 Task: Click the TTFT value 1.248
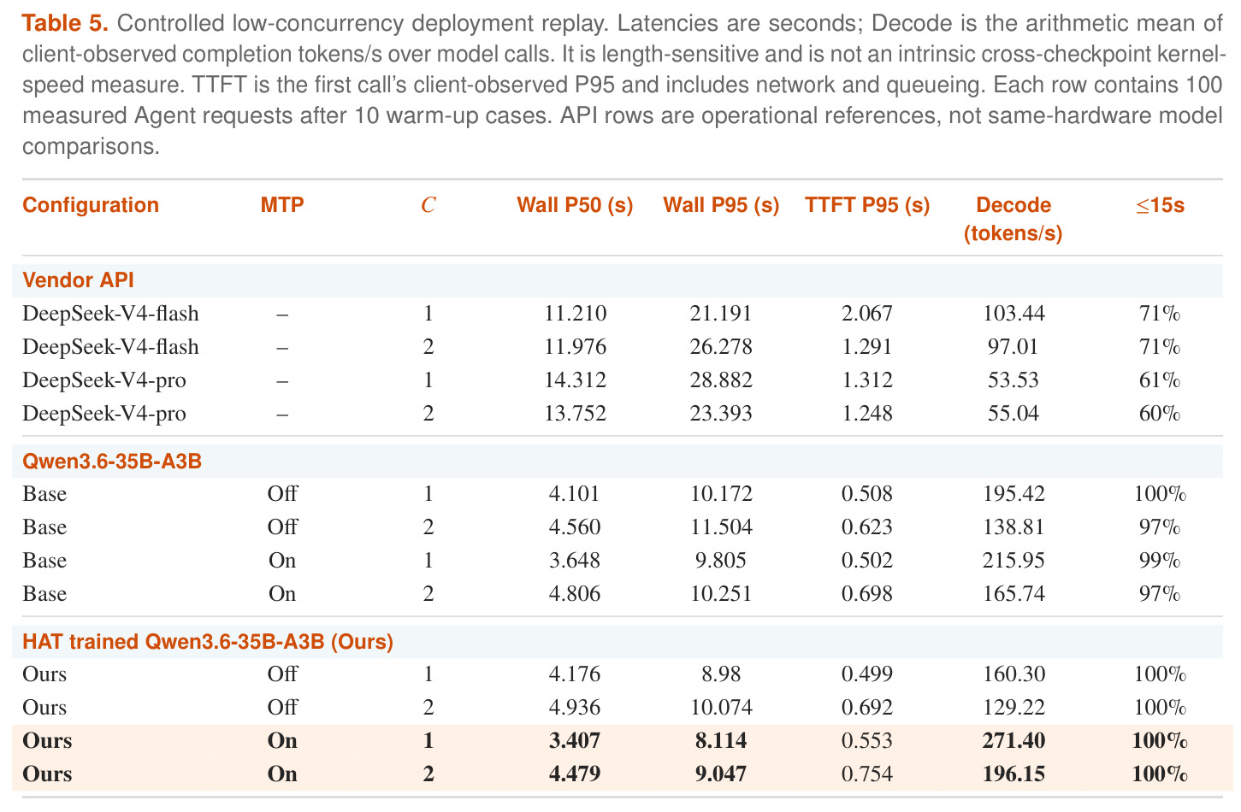867,414
